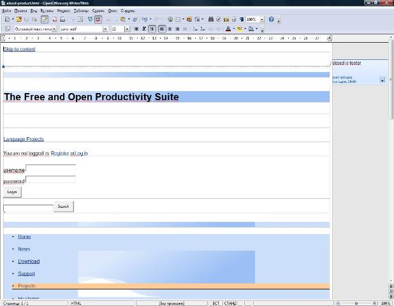The height and width of the screenshot is (306, 394).
Task: Toggle underline formatting
Action: point(152,29)
